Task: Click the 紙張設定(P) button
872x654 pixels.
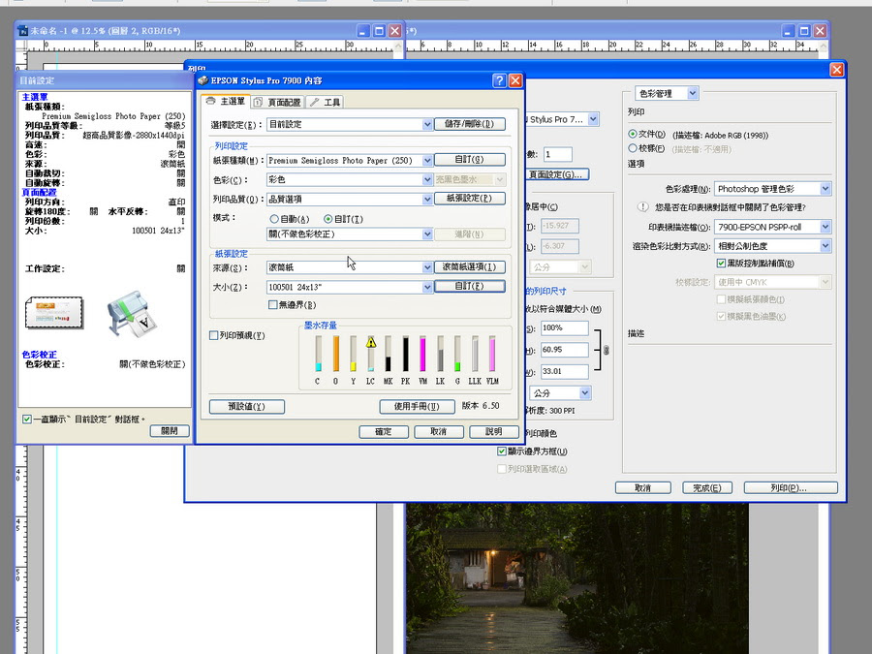Action: click(x=469, y=199)
